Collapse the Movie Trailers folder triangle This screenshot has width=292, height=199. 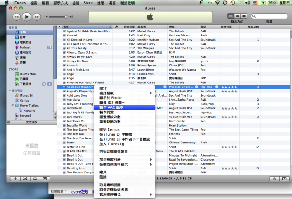tap(13, 105)
